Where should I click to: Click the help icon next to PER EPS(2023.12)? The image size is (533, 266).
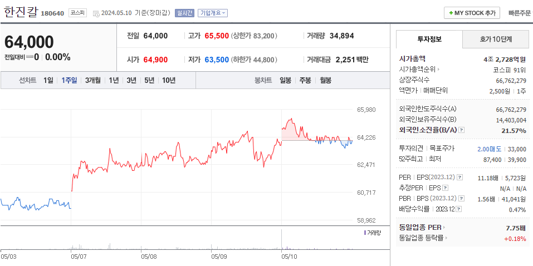[460, 178]
